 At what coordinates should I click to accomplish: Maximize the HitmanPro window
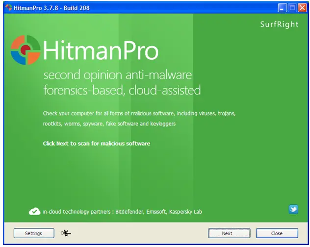(x=292, y=8)
